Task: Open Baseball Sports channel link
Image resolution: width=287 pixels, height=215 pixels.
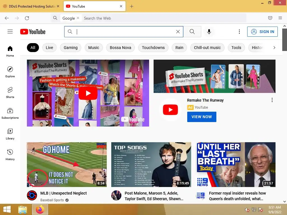Action: 52,200
